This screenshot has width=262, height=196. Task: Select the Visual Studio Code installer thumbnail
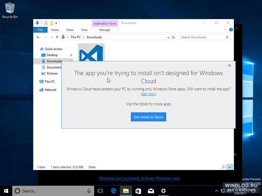(91, 52)
